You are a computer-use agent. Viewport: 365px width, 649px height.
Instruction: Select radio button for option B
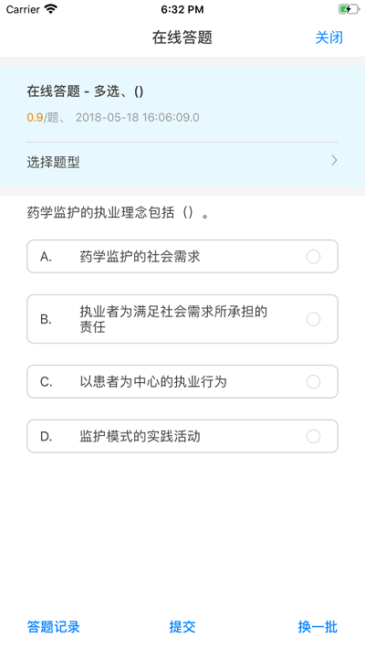click(313, 319)
